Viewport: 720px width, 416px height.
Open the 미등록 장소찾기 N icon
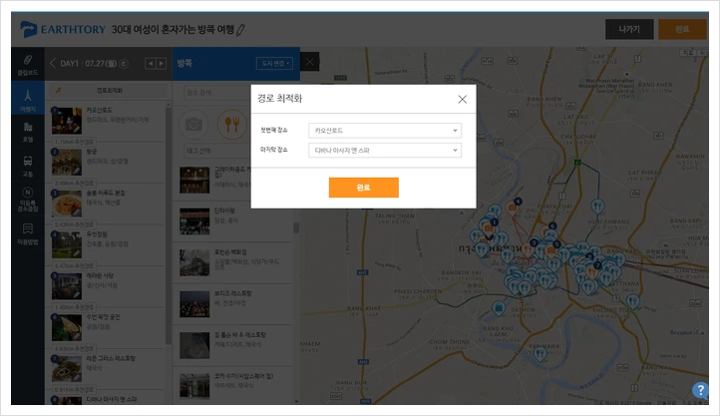(x=28, y=199)
